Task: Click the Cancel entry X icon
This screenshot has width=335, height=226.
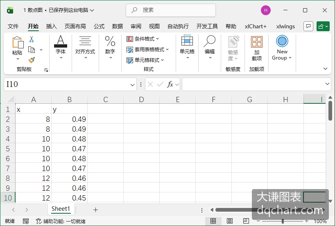Action: point(150,84)
